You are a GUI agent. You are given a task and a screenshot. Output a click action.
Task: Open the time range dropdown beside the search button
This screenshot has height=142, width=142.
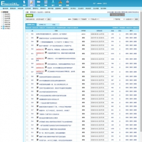click(x=129, y=19)
